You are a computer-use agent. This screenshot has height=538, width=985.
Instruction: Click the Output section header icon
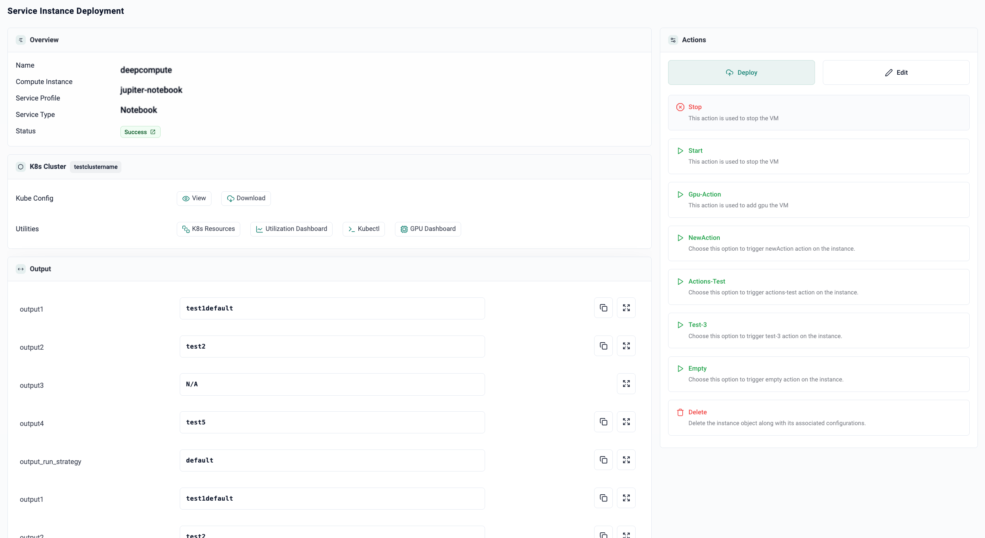21,269
